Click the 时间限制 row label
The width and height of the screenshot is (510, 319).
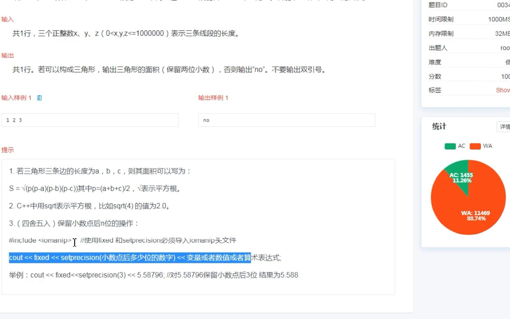point(441,19)
